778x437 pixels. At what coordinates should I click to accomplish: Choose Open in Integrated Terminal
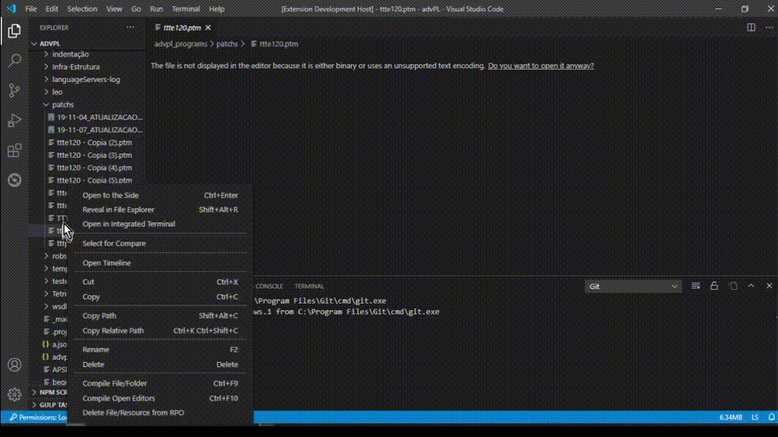[160, 224]
